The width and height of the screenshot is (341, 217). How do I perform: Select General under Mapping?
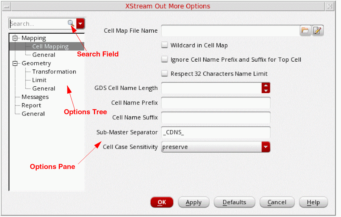[44, 55]
